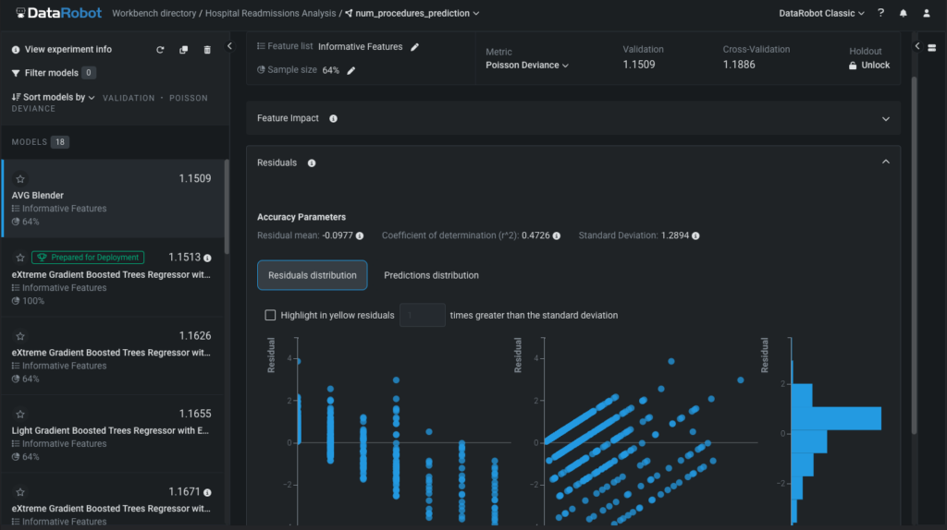This screenshot has height=530, width=947.
Task: Open DataRobot Classic dropdown
Action: pos(821,13)
